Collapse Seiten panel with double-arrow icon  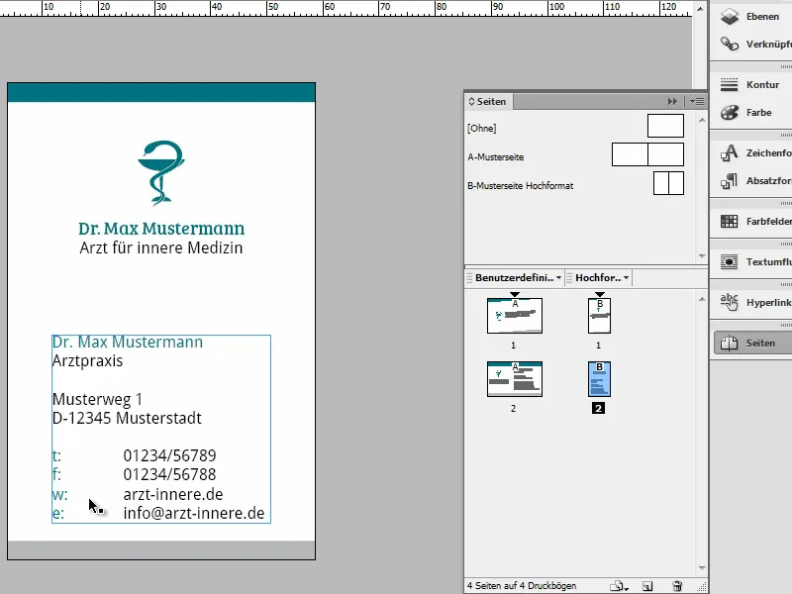[x=672, y=102]
